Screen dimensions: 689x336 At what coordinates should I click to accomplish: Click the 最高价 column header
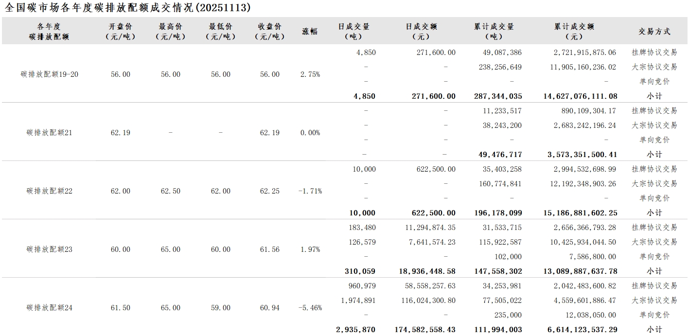(171, 31)
